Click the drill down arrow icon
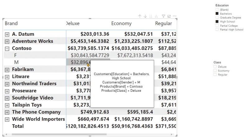Screen dimensions: 249x138 point(145,16)
